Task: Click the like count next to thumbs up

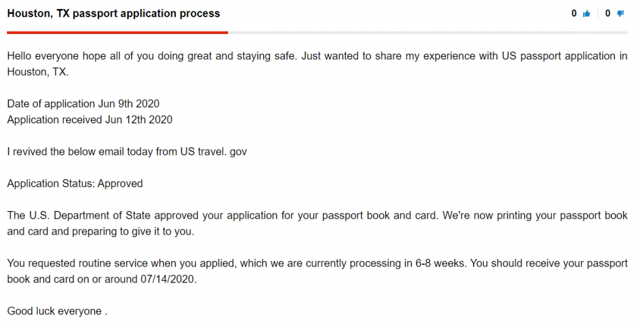Action: (x=574, y=13)
